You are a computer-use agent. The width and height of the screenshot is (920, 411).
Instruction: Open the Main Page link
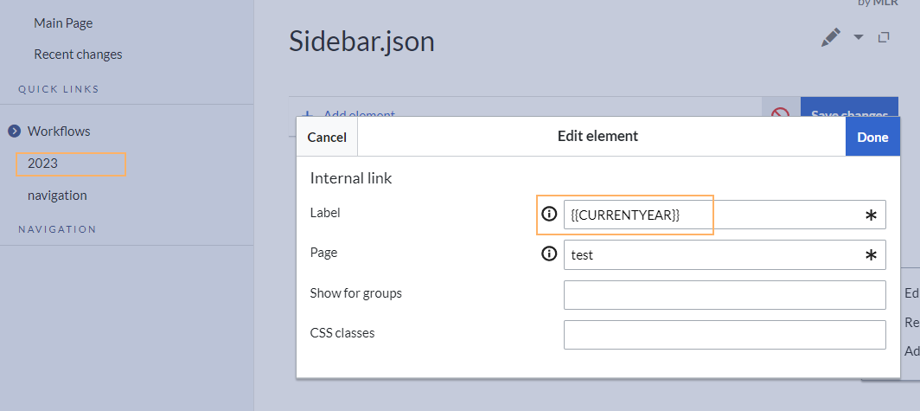point(63,23)
